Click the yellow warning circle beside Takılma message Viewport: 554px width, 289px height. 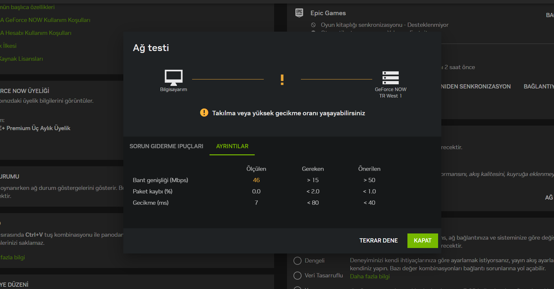click(x=204, y=112)
